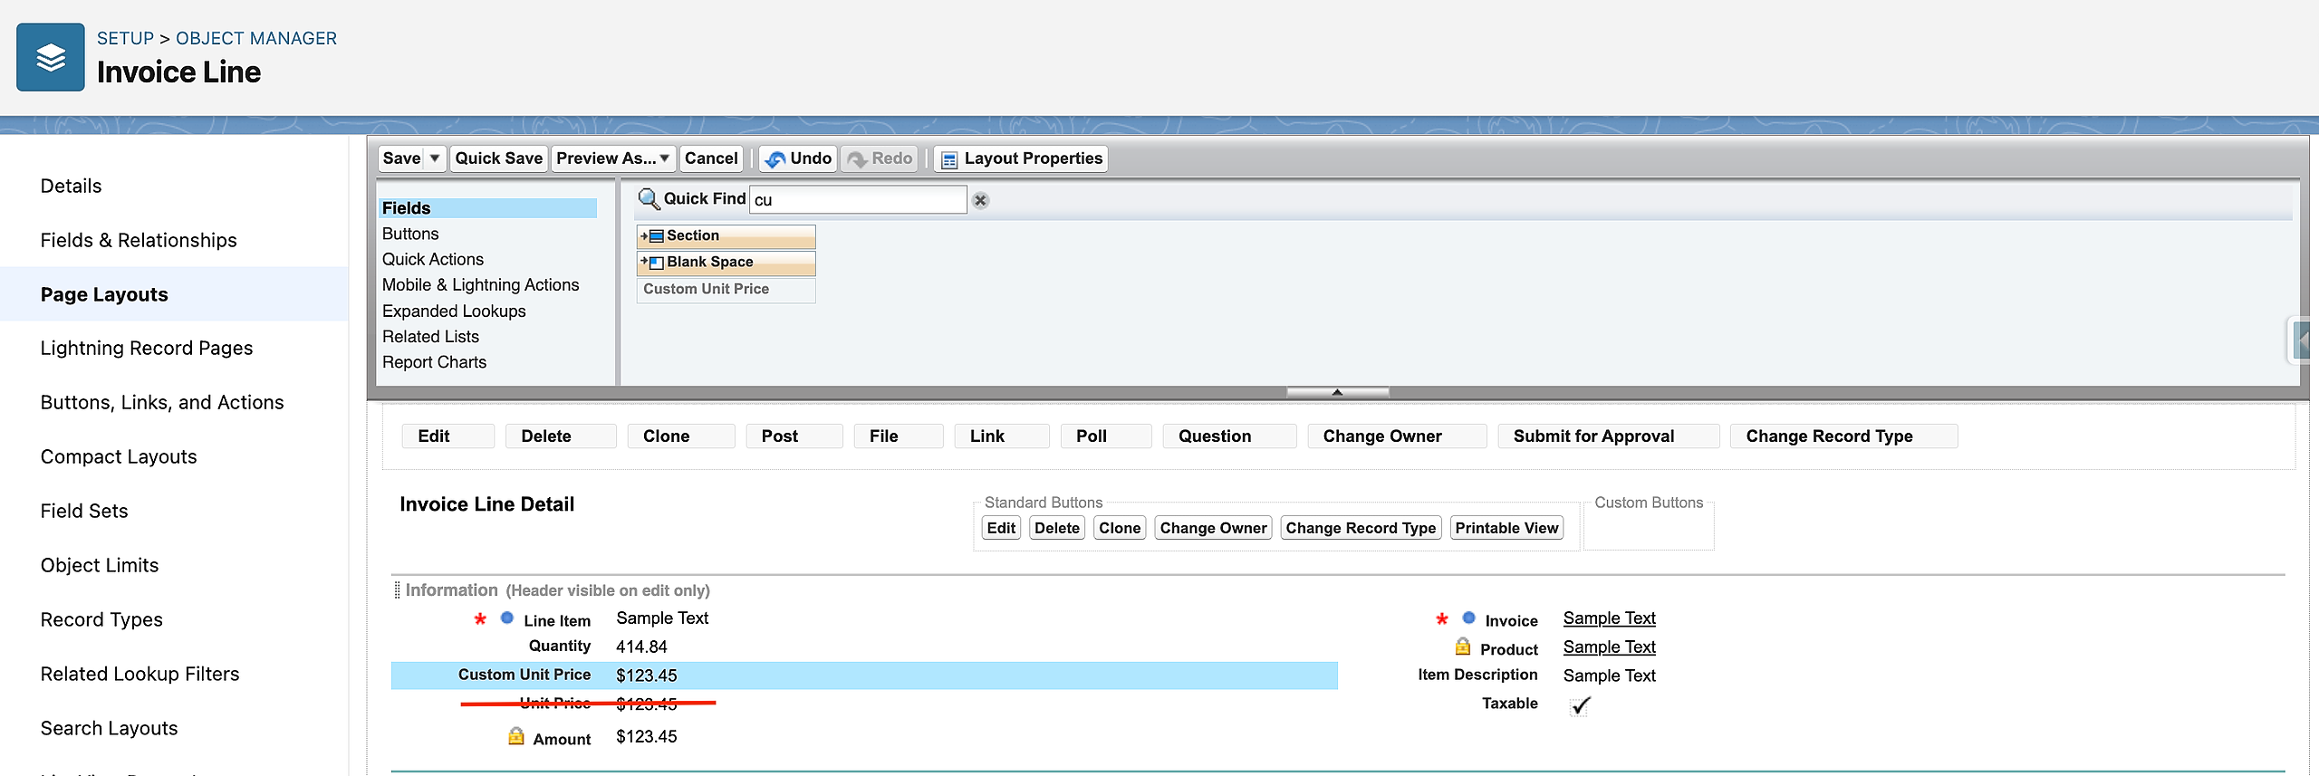Screen dimensions: 2319x776
Task: Select Quick Actions palette category
Action: tap(433, 259)
